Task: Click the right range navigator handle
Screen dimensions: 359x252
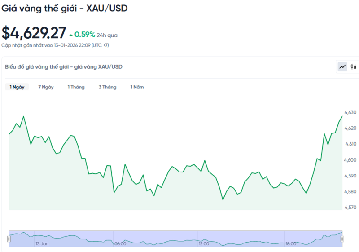Action: (342, 239)
